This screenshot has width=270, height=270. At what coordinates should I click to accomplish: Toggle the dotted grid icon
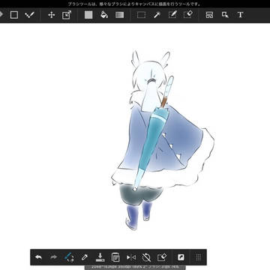pyautogui.click(x=198, y=257)
